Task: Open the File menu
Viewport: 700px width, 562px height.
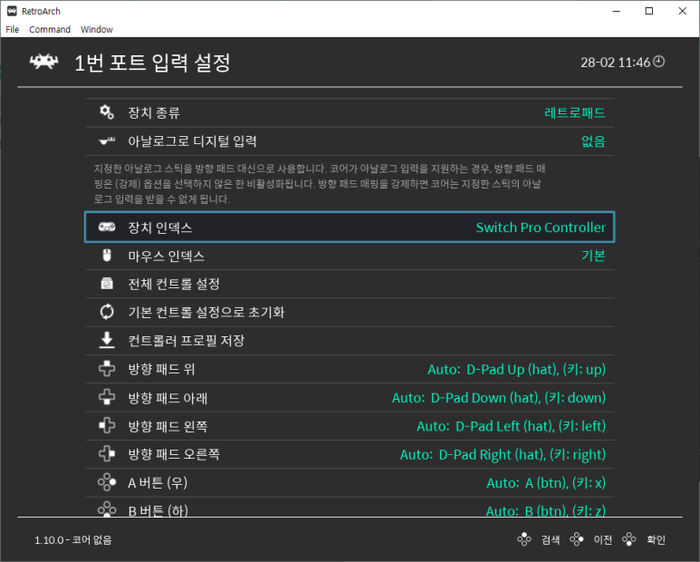Action: (x=12, y=30)
